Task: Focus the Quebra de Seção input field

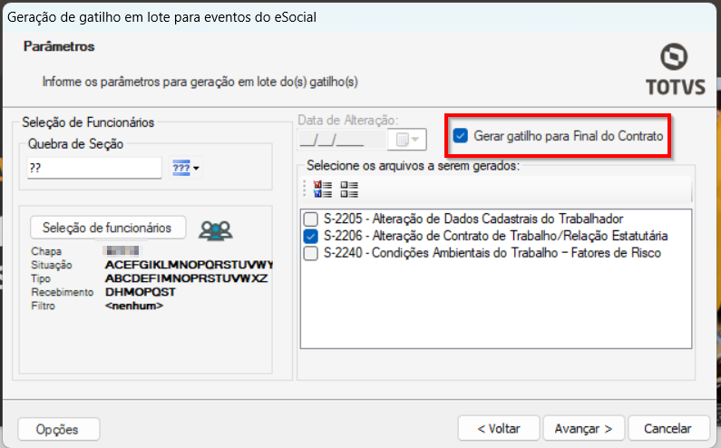Action: click(x=94, y=168)
